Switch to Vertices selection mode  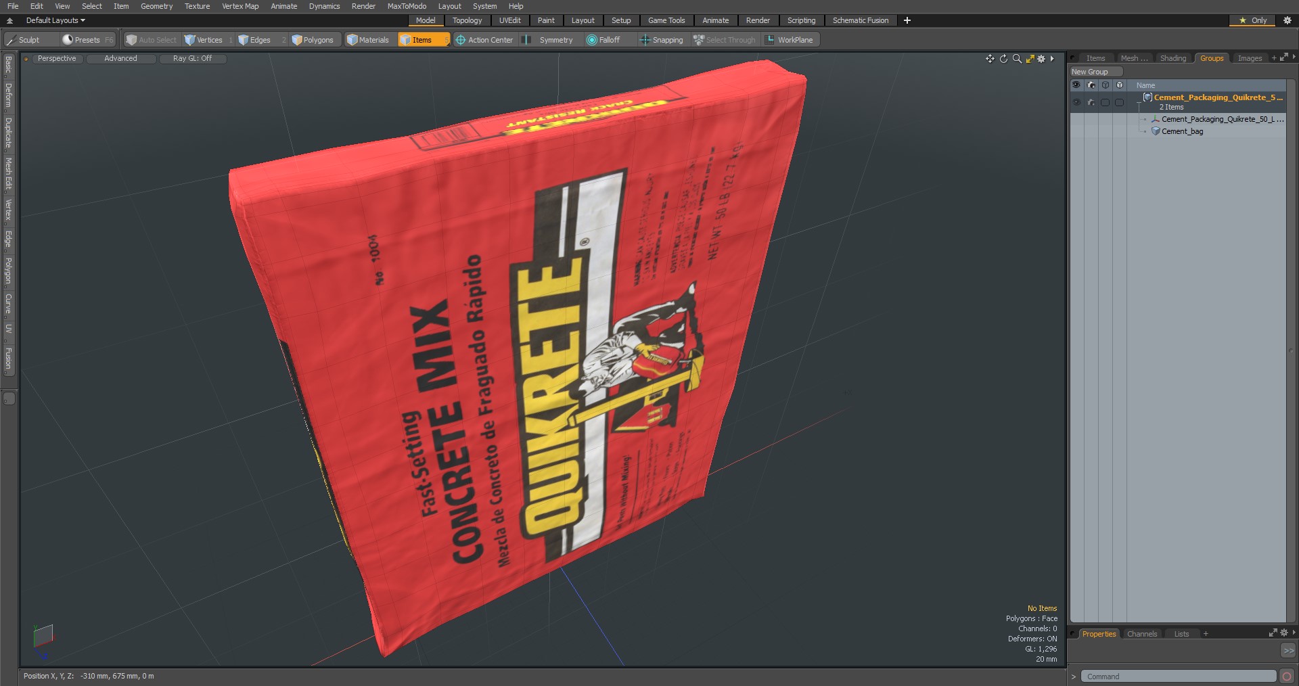208,40
